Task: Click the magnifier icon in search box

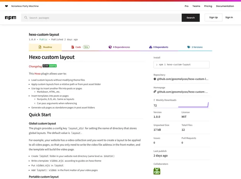Action: pos(26,18)
